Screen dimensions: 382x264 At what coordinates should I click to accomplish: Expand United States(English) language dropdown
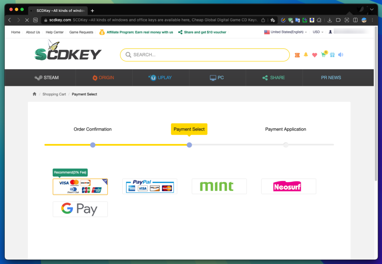285,32
